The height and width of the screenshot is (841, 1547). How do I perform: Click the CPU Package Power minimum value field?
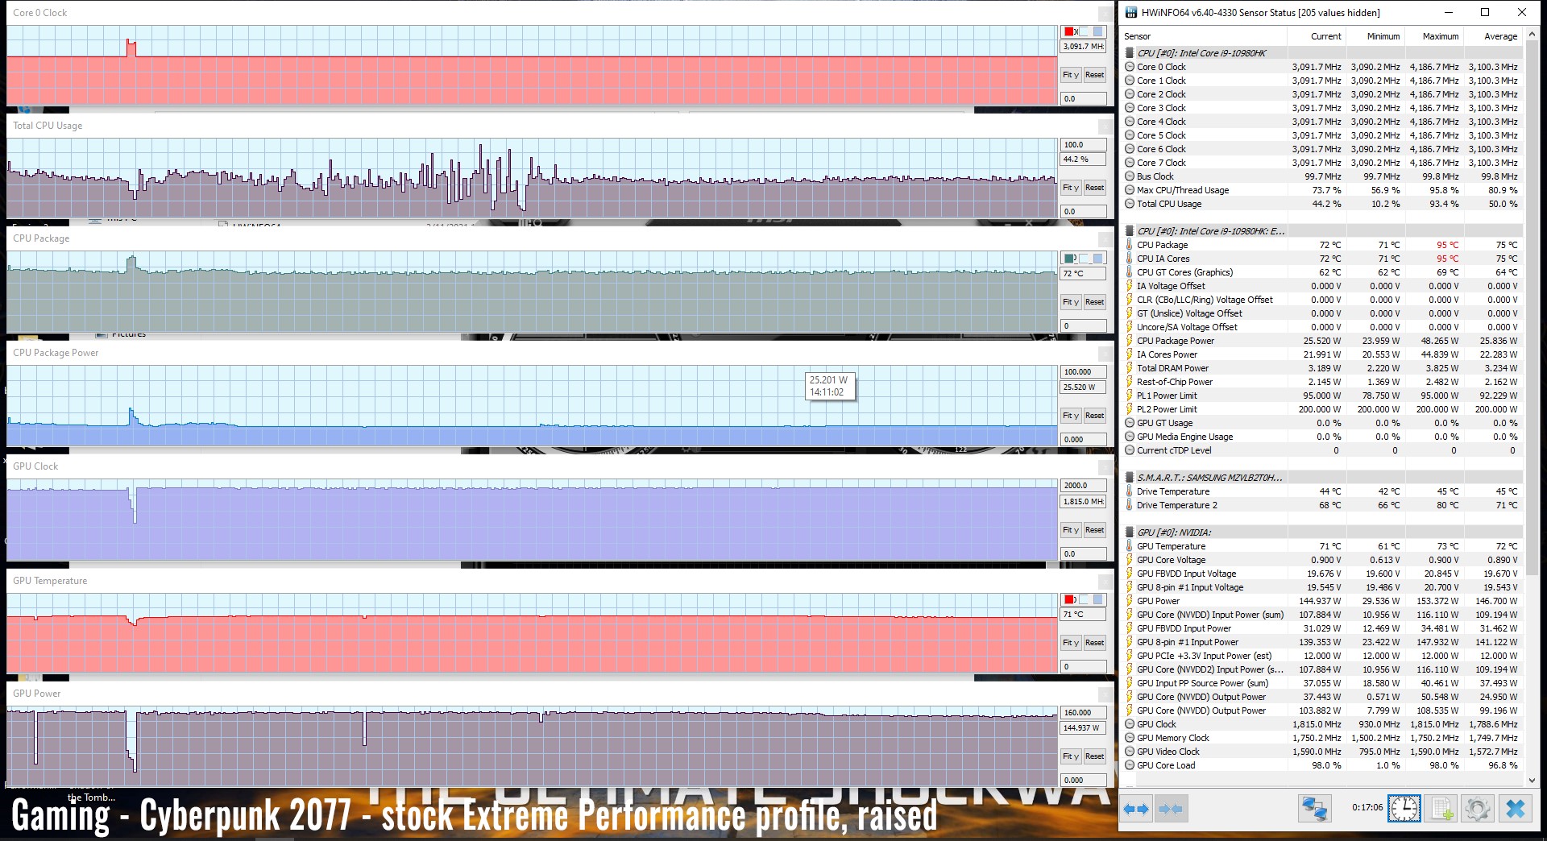(x=1082, y=440)
